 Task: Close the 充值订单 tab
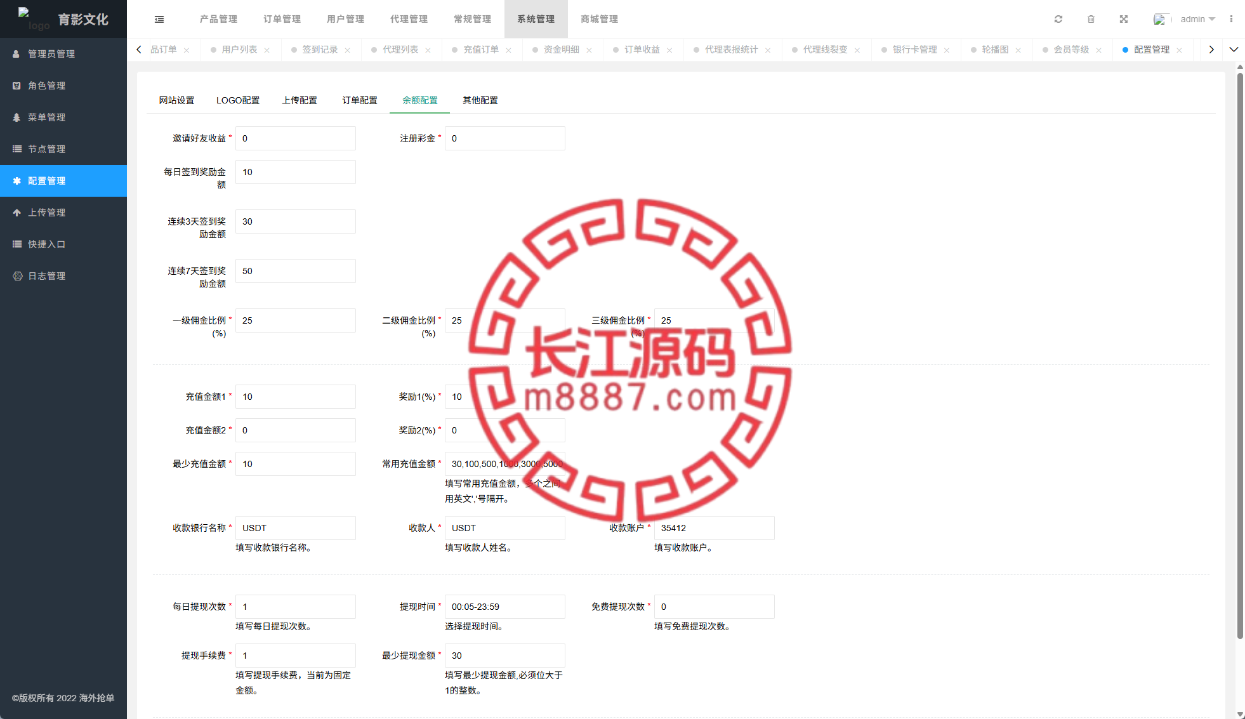(x=509, y=50)
